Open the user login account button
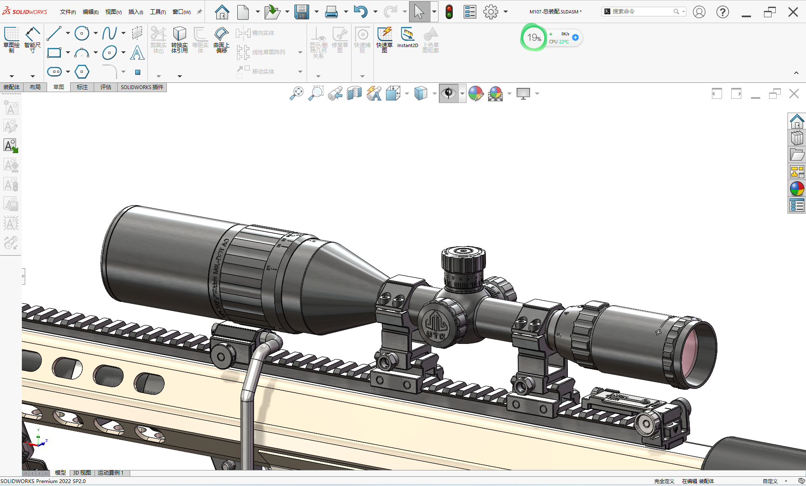This screenshot has width=806, height=486. [699, 12]
